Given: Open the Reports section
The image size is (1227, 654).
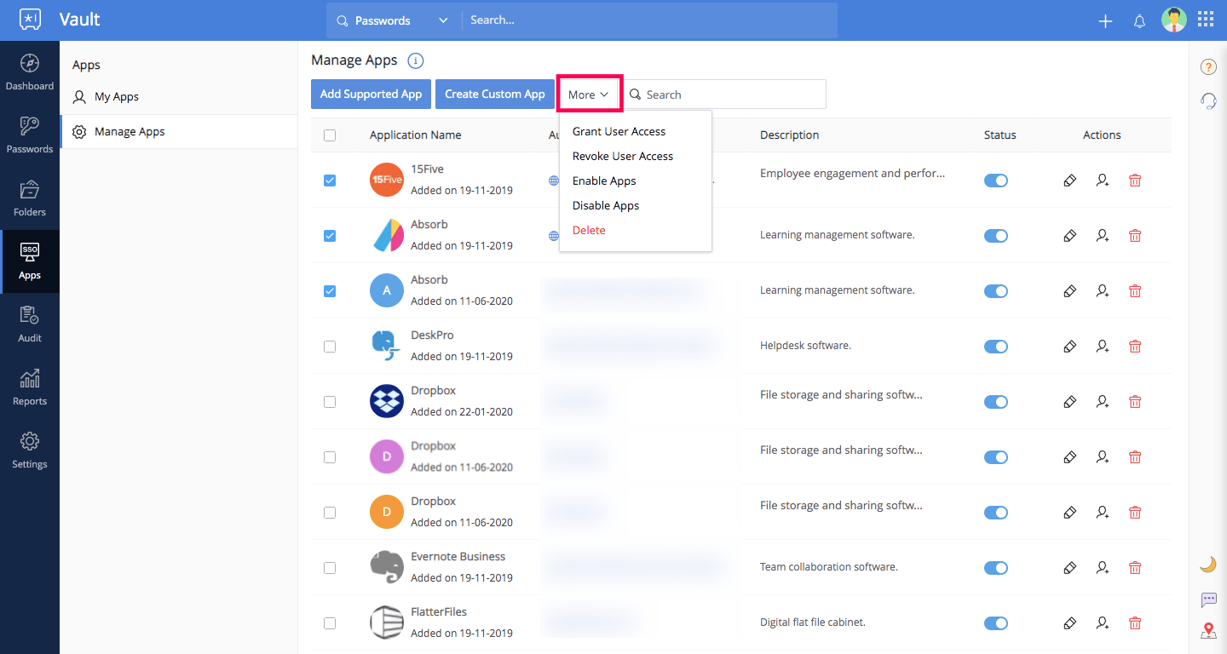Looking at the screenshot, I should point(30,388).
